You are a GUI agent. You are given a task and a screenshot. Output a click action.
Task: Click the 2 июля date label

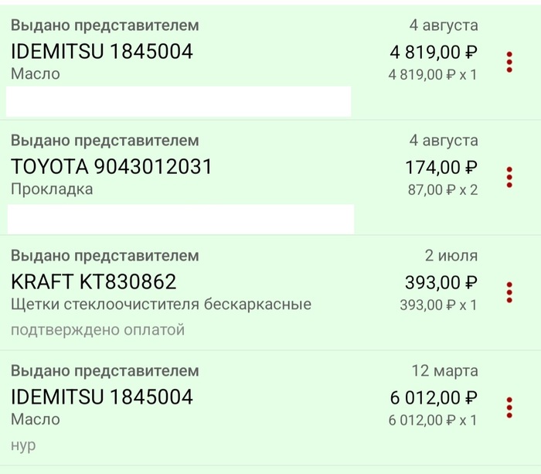coord(451,256)
